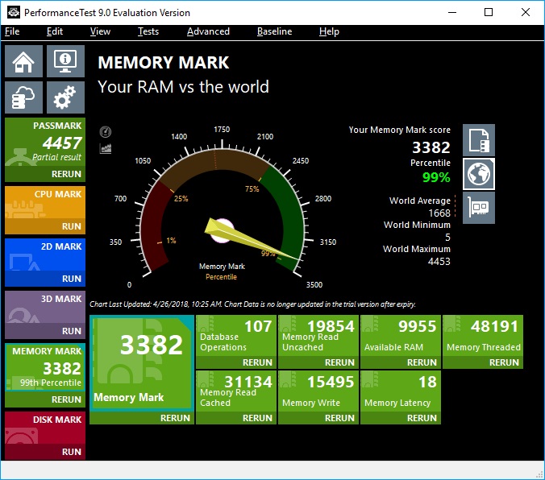
Task: Click the small chart view icon
Action: pos(106,148)
